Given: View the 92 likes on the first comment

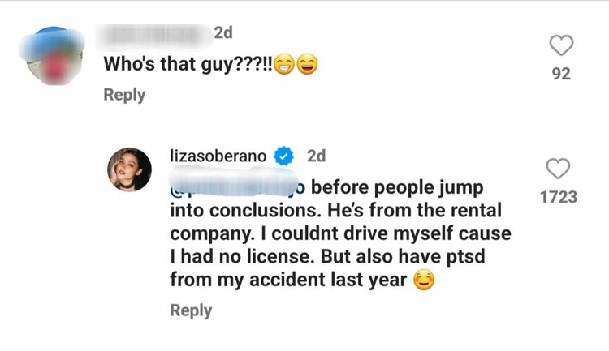Looking at the screenshot, I should [x=561, y=74].
